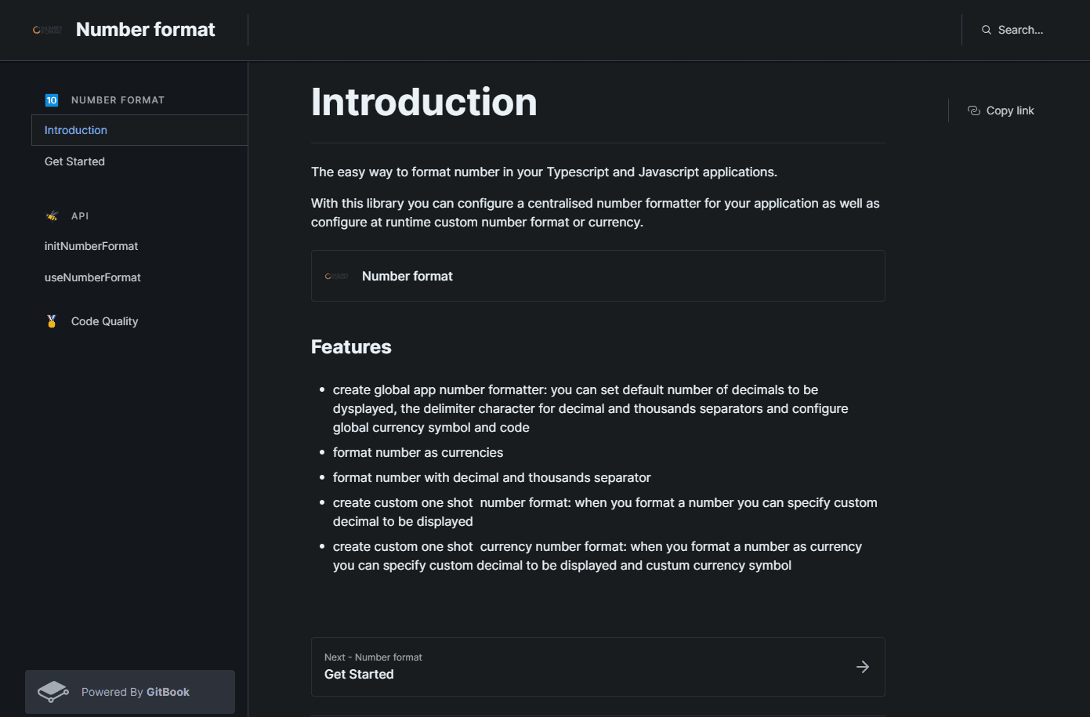Viewport: 1090px width, 717px height.
Task: Click the Copy link chain icon
Action: 974,110
